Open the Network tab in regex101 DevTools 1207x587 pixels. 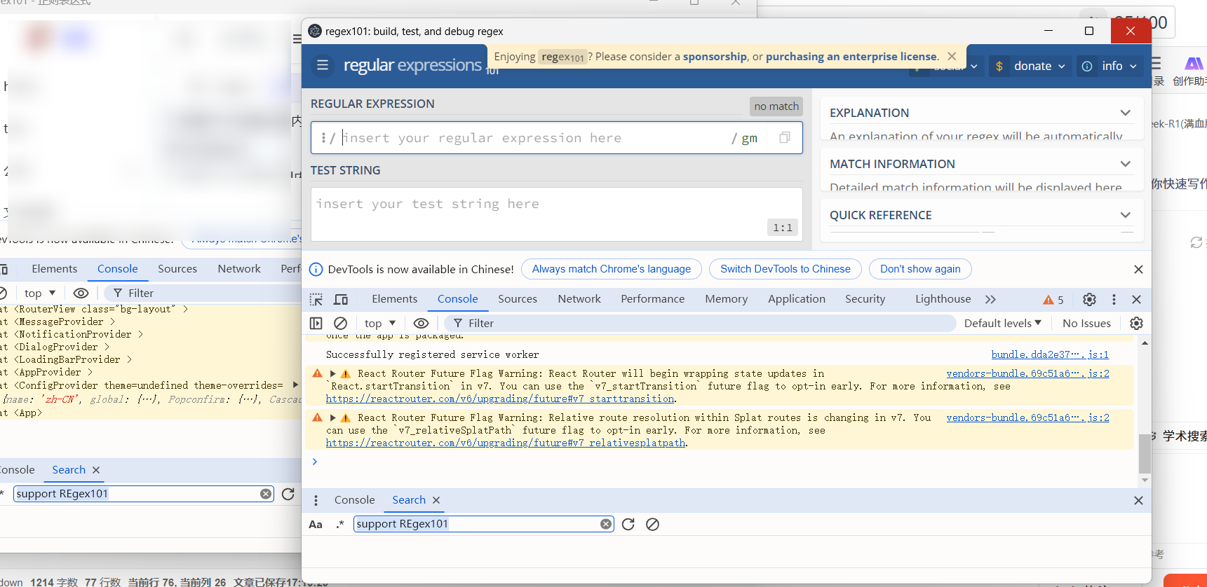pyautogui.click(x=579, y=299)
